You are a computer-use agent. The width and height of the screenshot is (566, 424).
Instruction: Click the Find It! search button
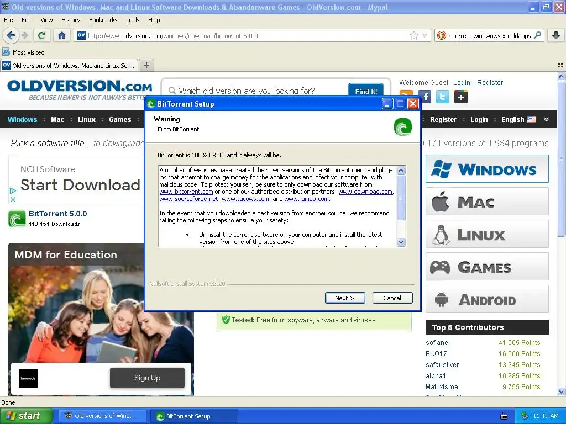(366, 91)
